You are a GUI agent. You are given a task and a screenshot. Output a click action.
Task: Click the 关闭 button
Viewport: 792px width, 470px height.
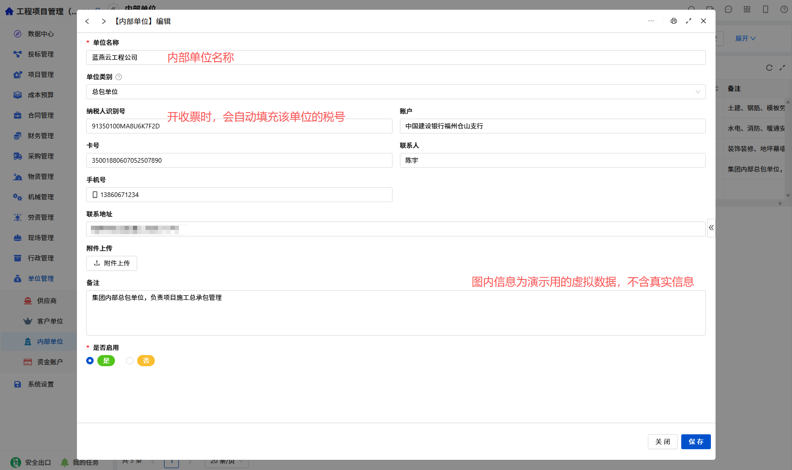(x=662, y=442)
